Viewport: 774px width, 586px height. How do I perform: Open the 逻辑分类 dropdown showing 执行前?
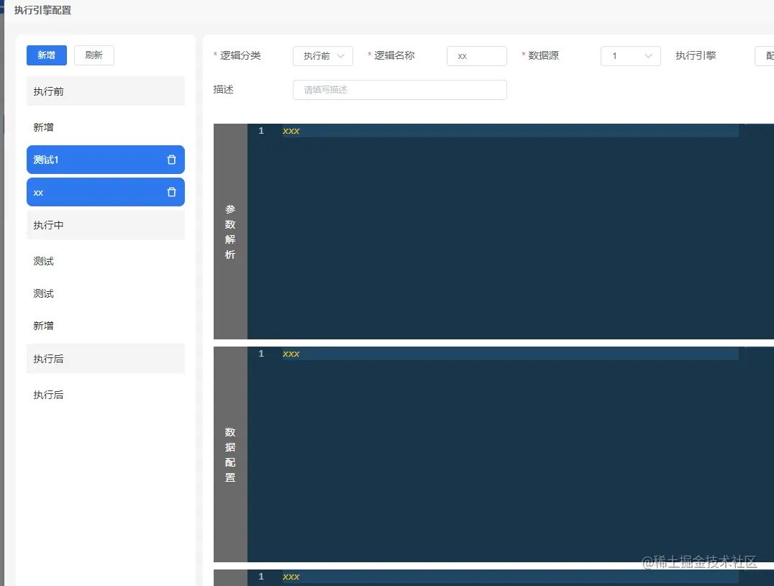[323, 56]
